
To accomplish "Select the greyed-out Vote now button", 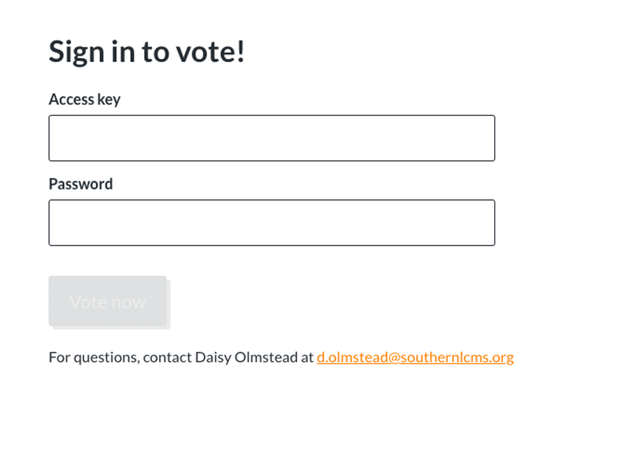I will tap(107, 301).
